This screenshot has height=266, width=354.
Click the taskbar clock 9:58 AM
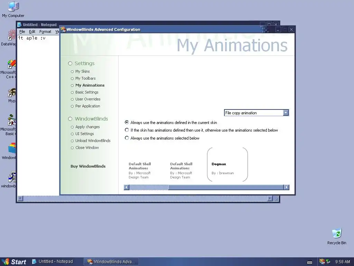tap(343, 262)
